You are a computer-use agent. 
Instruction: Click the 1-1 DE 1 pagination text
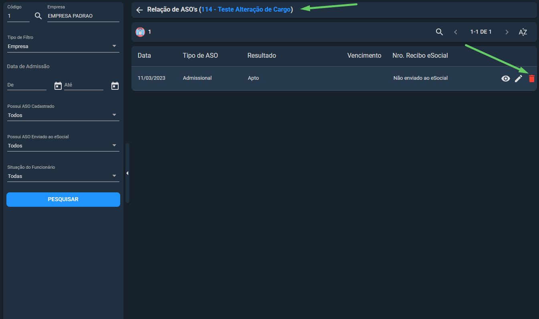pyautogui.click(x=481, y=32)
